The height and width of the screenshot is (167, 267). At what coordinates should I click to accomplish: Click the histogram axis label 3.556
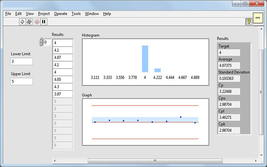[x=120, y=77]
